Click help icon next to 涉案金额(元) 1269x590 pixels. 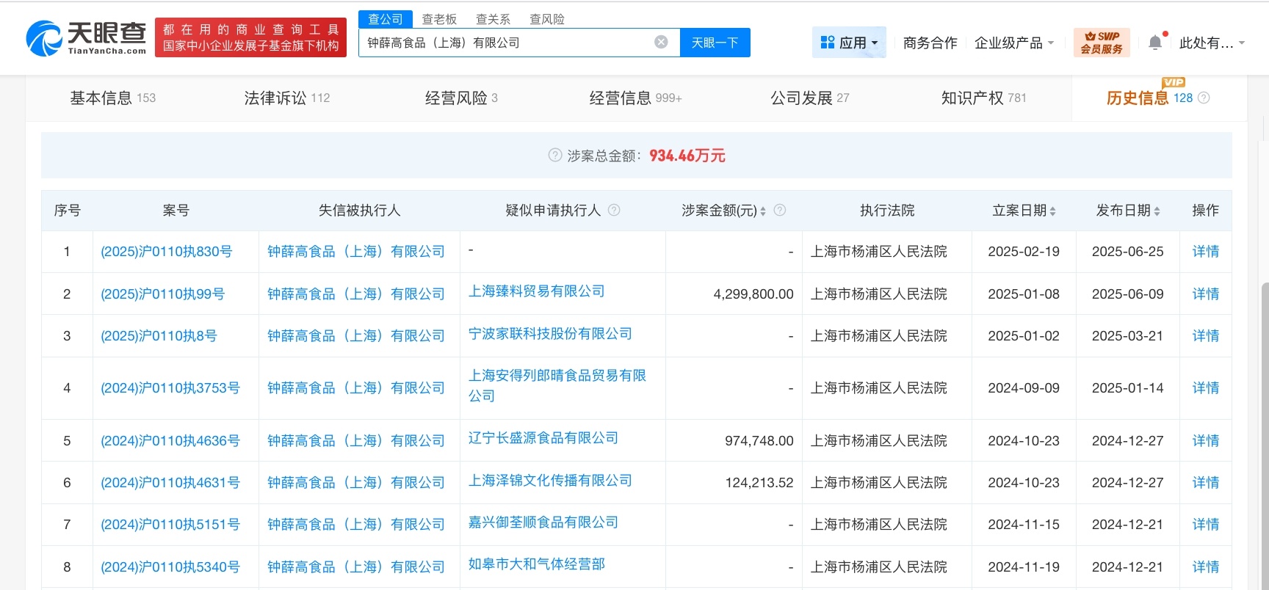(x=780, y=211)
